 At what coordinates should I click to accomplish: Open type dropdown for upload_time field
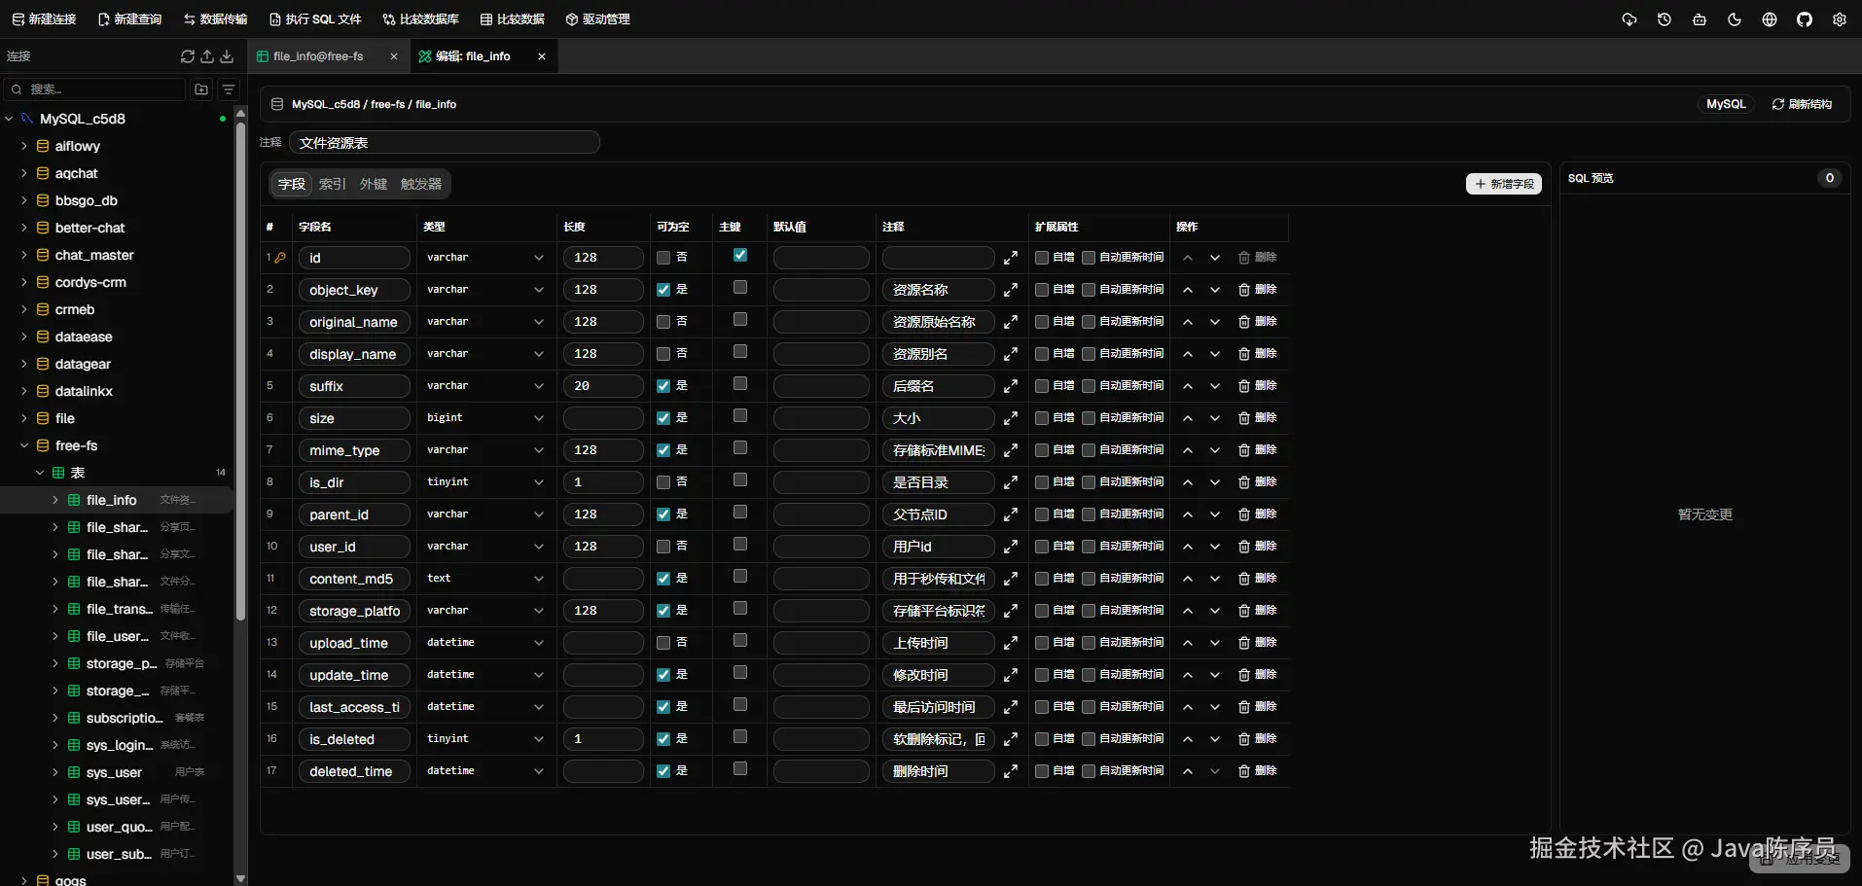click(x=484, y=643)
